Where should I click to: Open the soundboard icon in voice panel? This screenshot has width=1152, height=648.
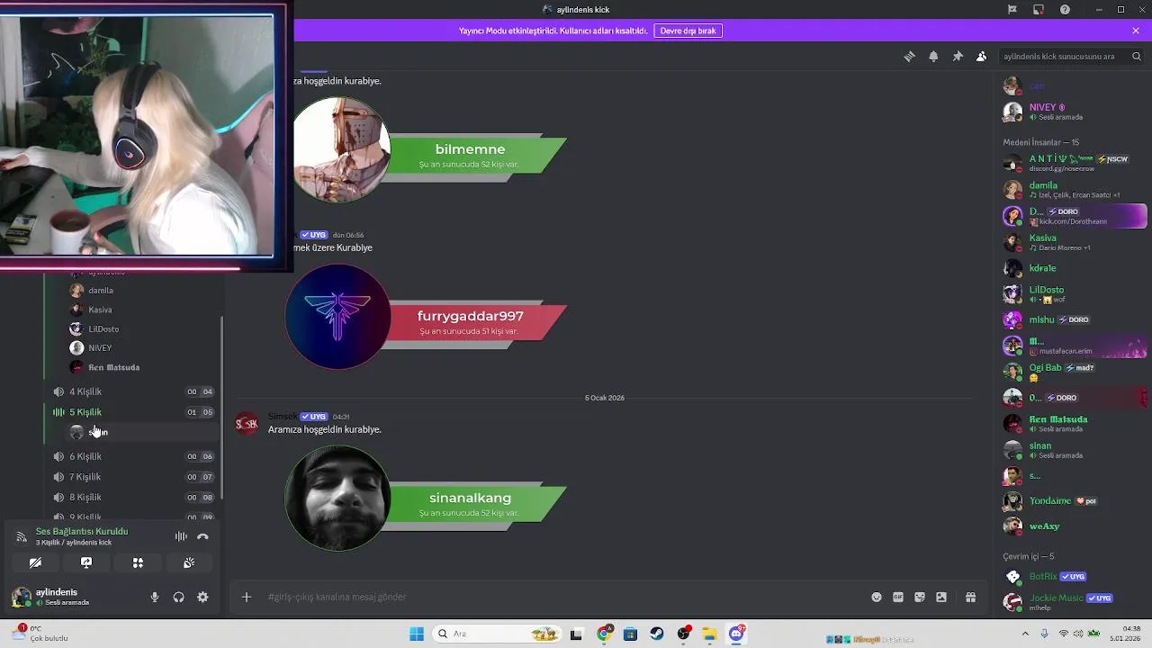tap(189, 562)
